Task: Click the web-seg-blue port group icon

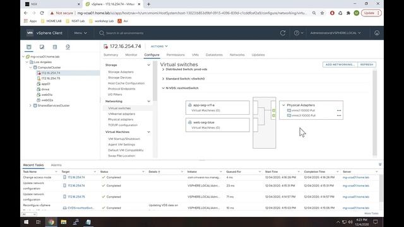Action: [190, 122]
